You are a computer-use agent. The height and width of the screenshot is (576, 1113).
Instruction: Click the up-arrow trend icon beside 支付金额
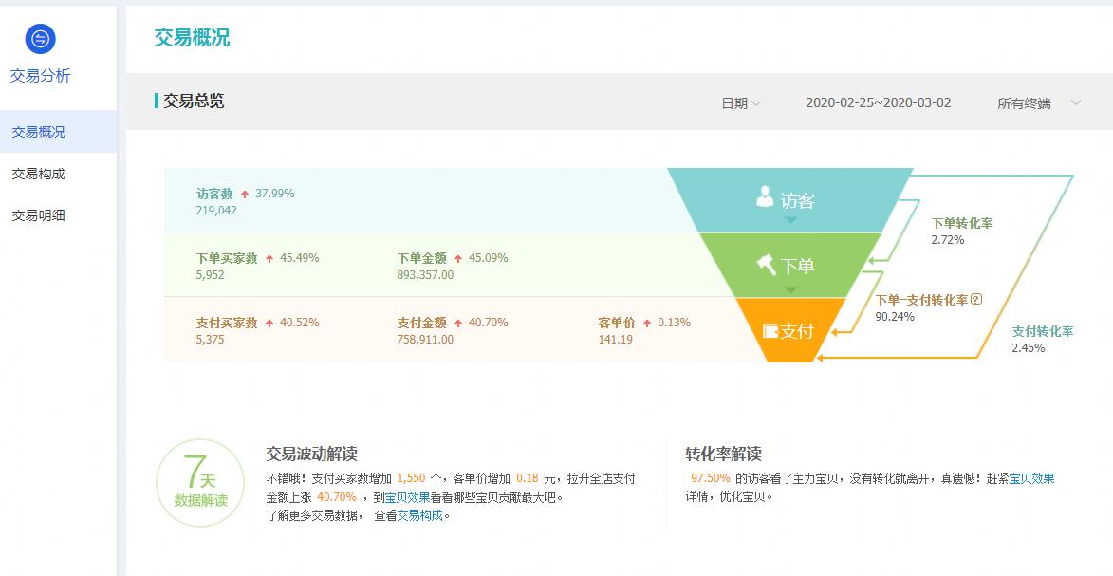(456, 322)
